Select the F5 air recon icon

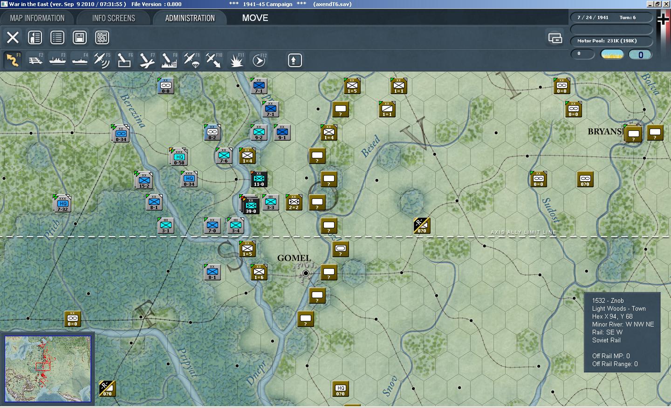102,60
